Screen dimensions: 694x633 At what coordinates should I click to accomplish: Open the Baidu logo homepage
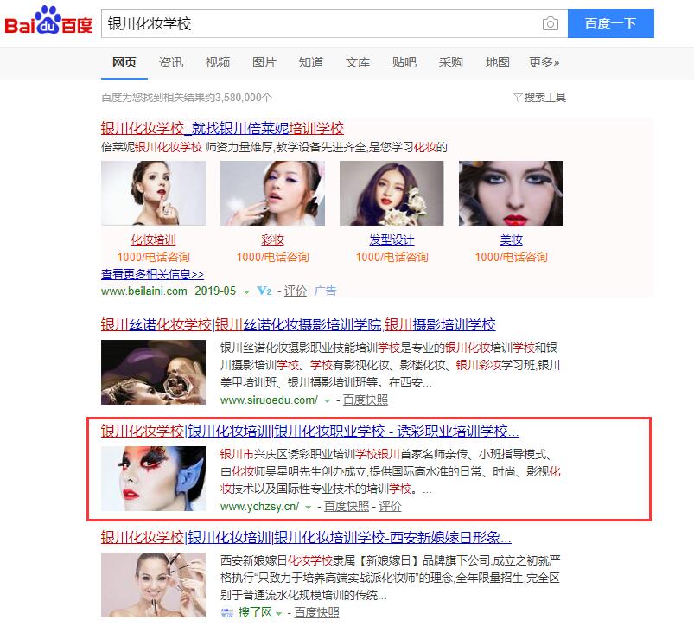point(48,21)
